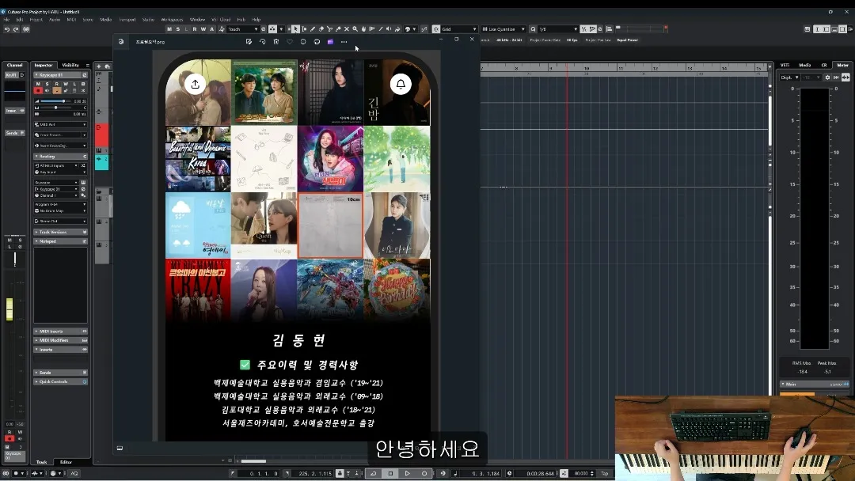Screen dimensions: 855x481
Task: Open the more options ellipsis in viewer
Action: [344, 41]
